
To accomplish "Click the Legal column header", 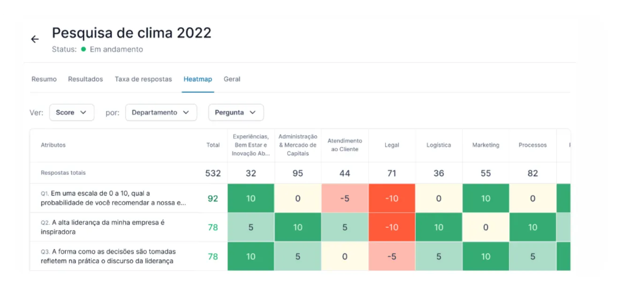I will (392, 145).
